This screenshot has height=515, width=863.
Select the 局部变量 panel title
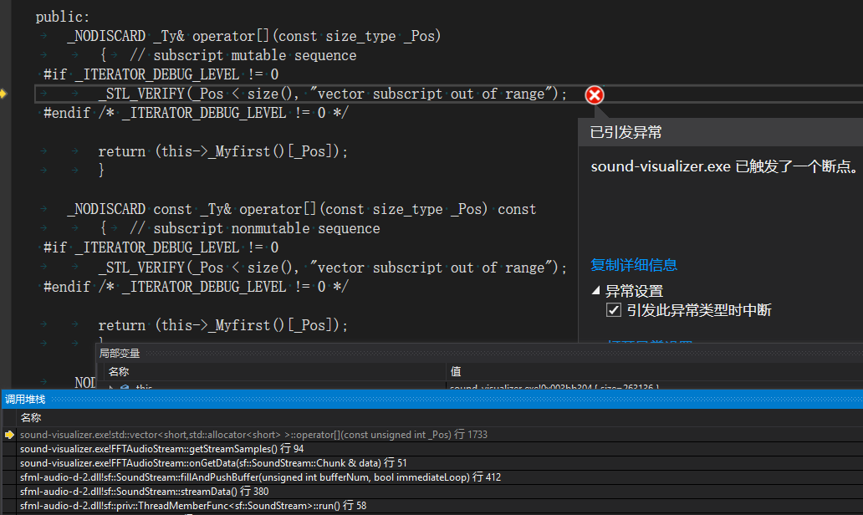[x=120, y=354]
